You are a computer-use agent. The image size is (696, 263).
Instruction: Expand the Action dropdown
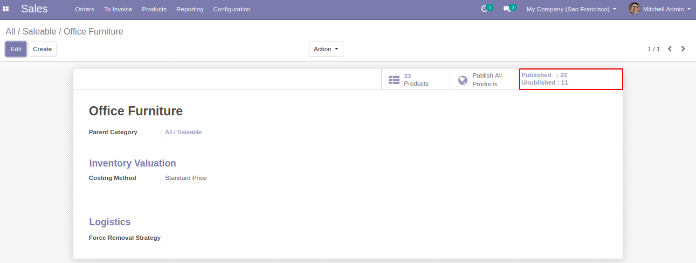click(326, 49)
